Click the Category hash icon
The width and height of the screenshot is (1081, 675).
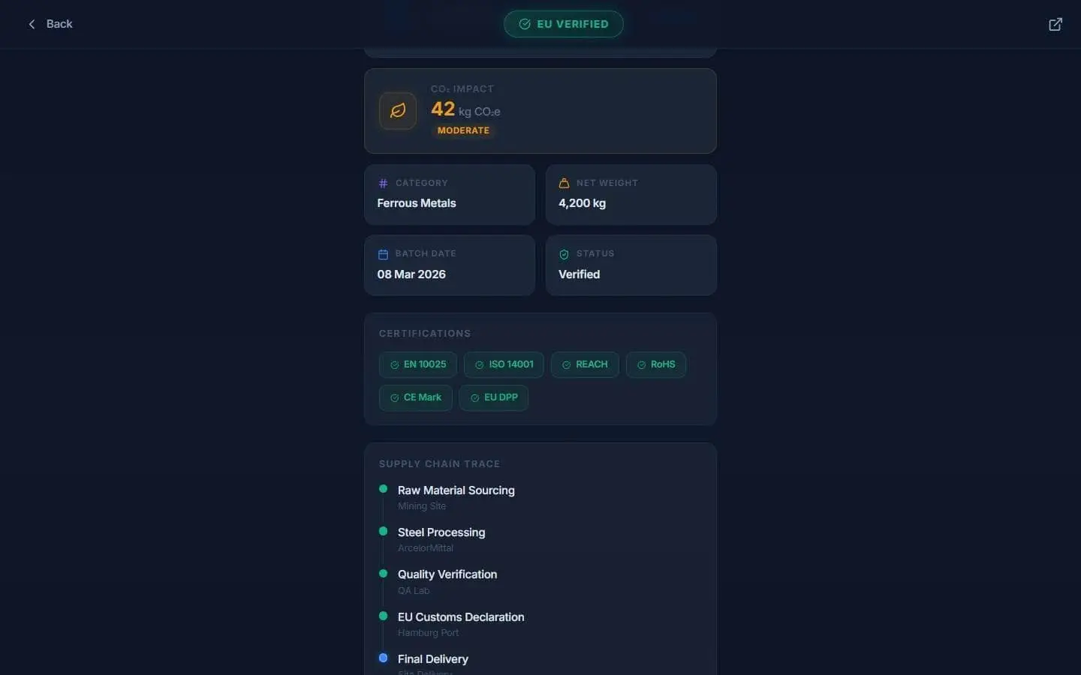(383, 183)
